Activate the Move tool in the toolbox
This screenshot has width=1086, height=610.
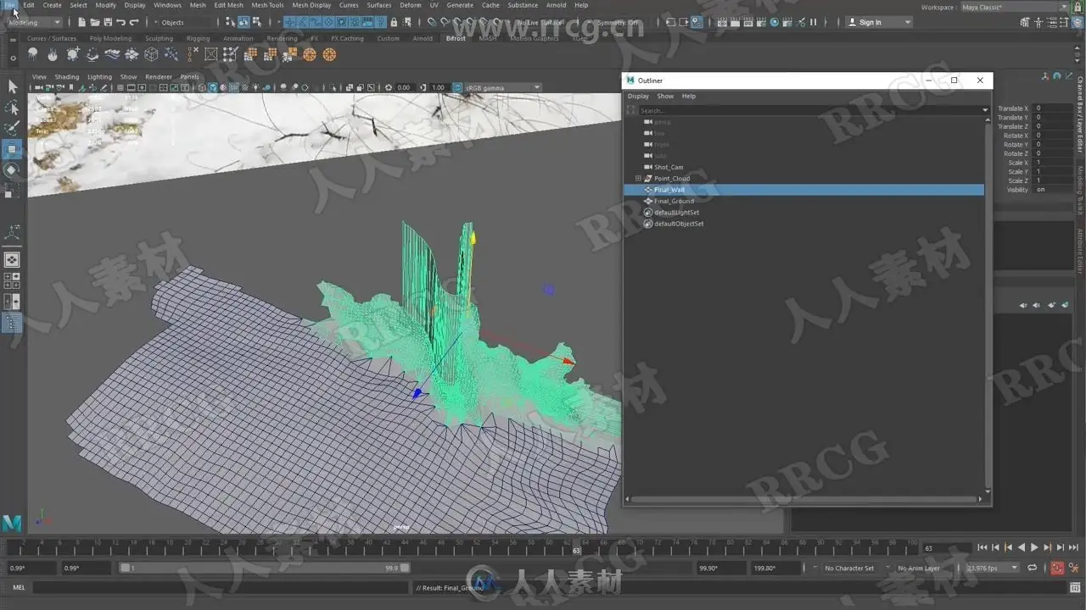[12, 150]
